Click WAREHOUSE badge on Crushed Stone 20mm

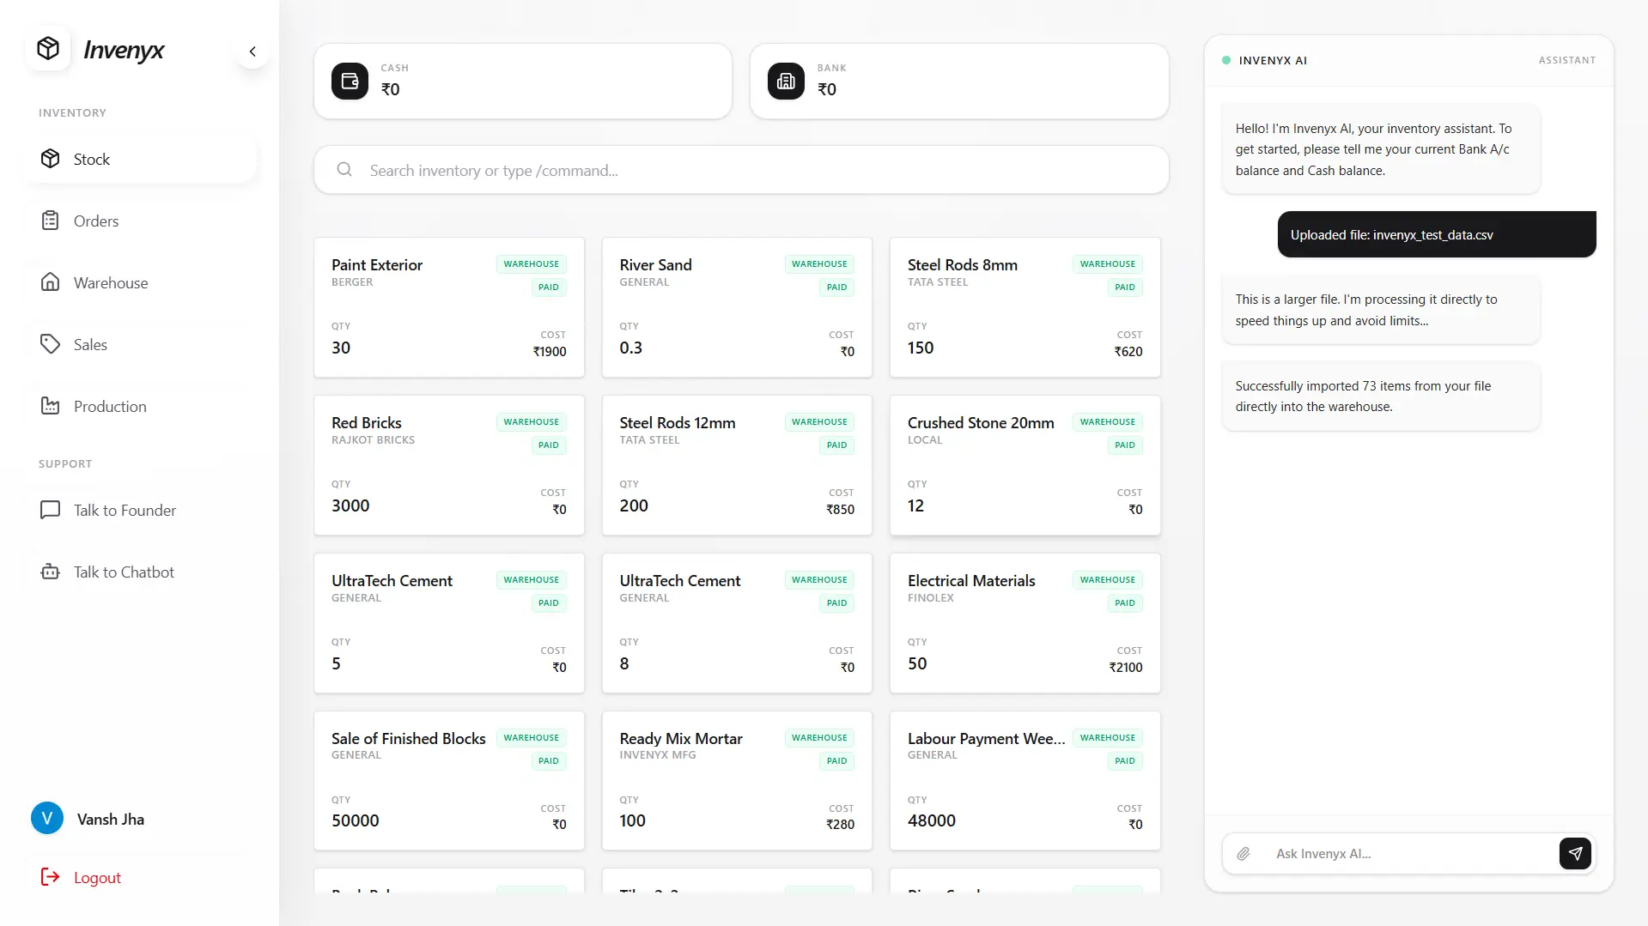[x=1107, y=422]
